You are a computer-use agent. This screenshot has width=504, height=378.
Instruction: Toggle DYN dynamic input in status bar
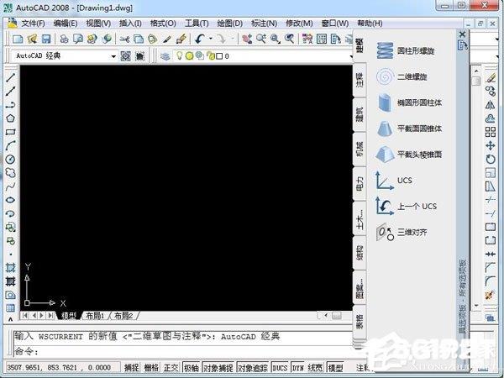click(298, 367)
